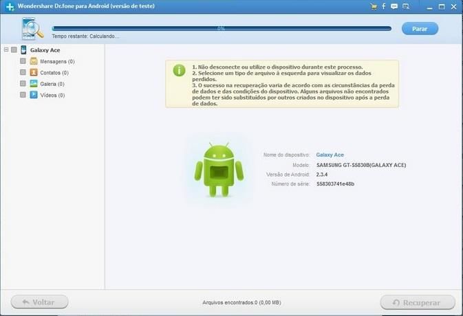Click the Tempo restante: Calculando text

[x=85, y=36]
